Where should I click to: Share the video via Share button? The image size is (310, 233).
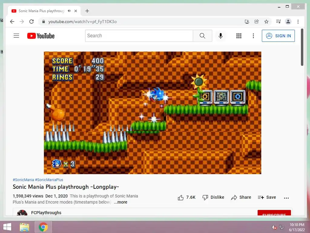click(x=241, y=197)
